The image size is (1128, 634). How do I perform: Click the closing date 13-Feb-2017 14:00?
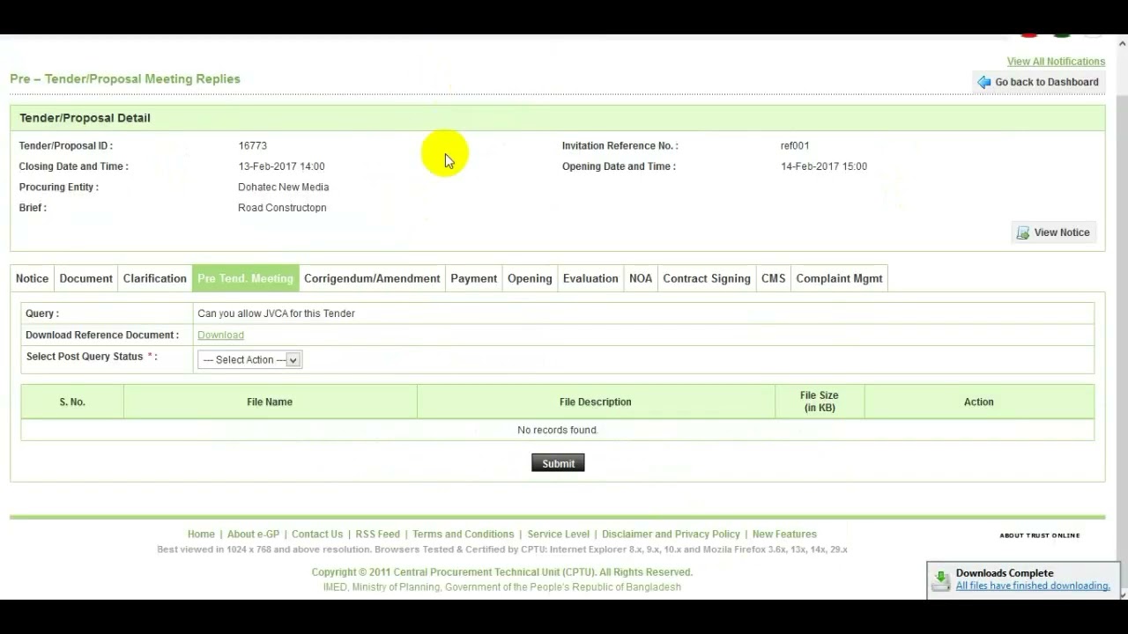281,166
